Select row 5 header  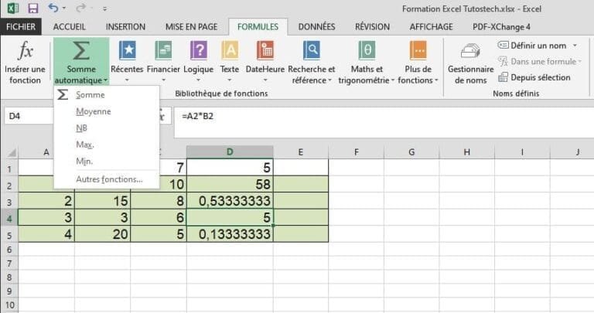[x=9, y=235]
